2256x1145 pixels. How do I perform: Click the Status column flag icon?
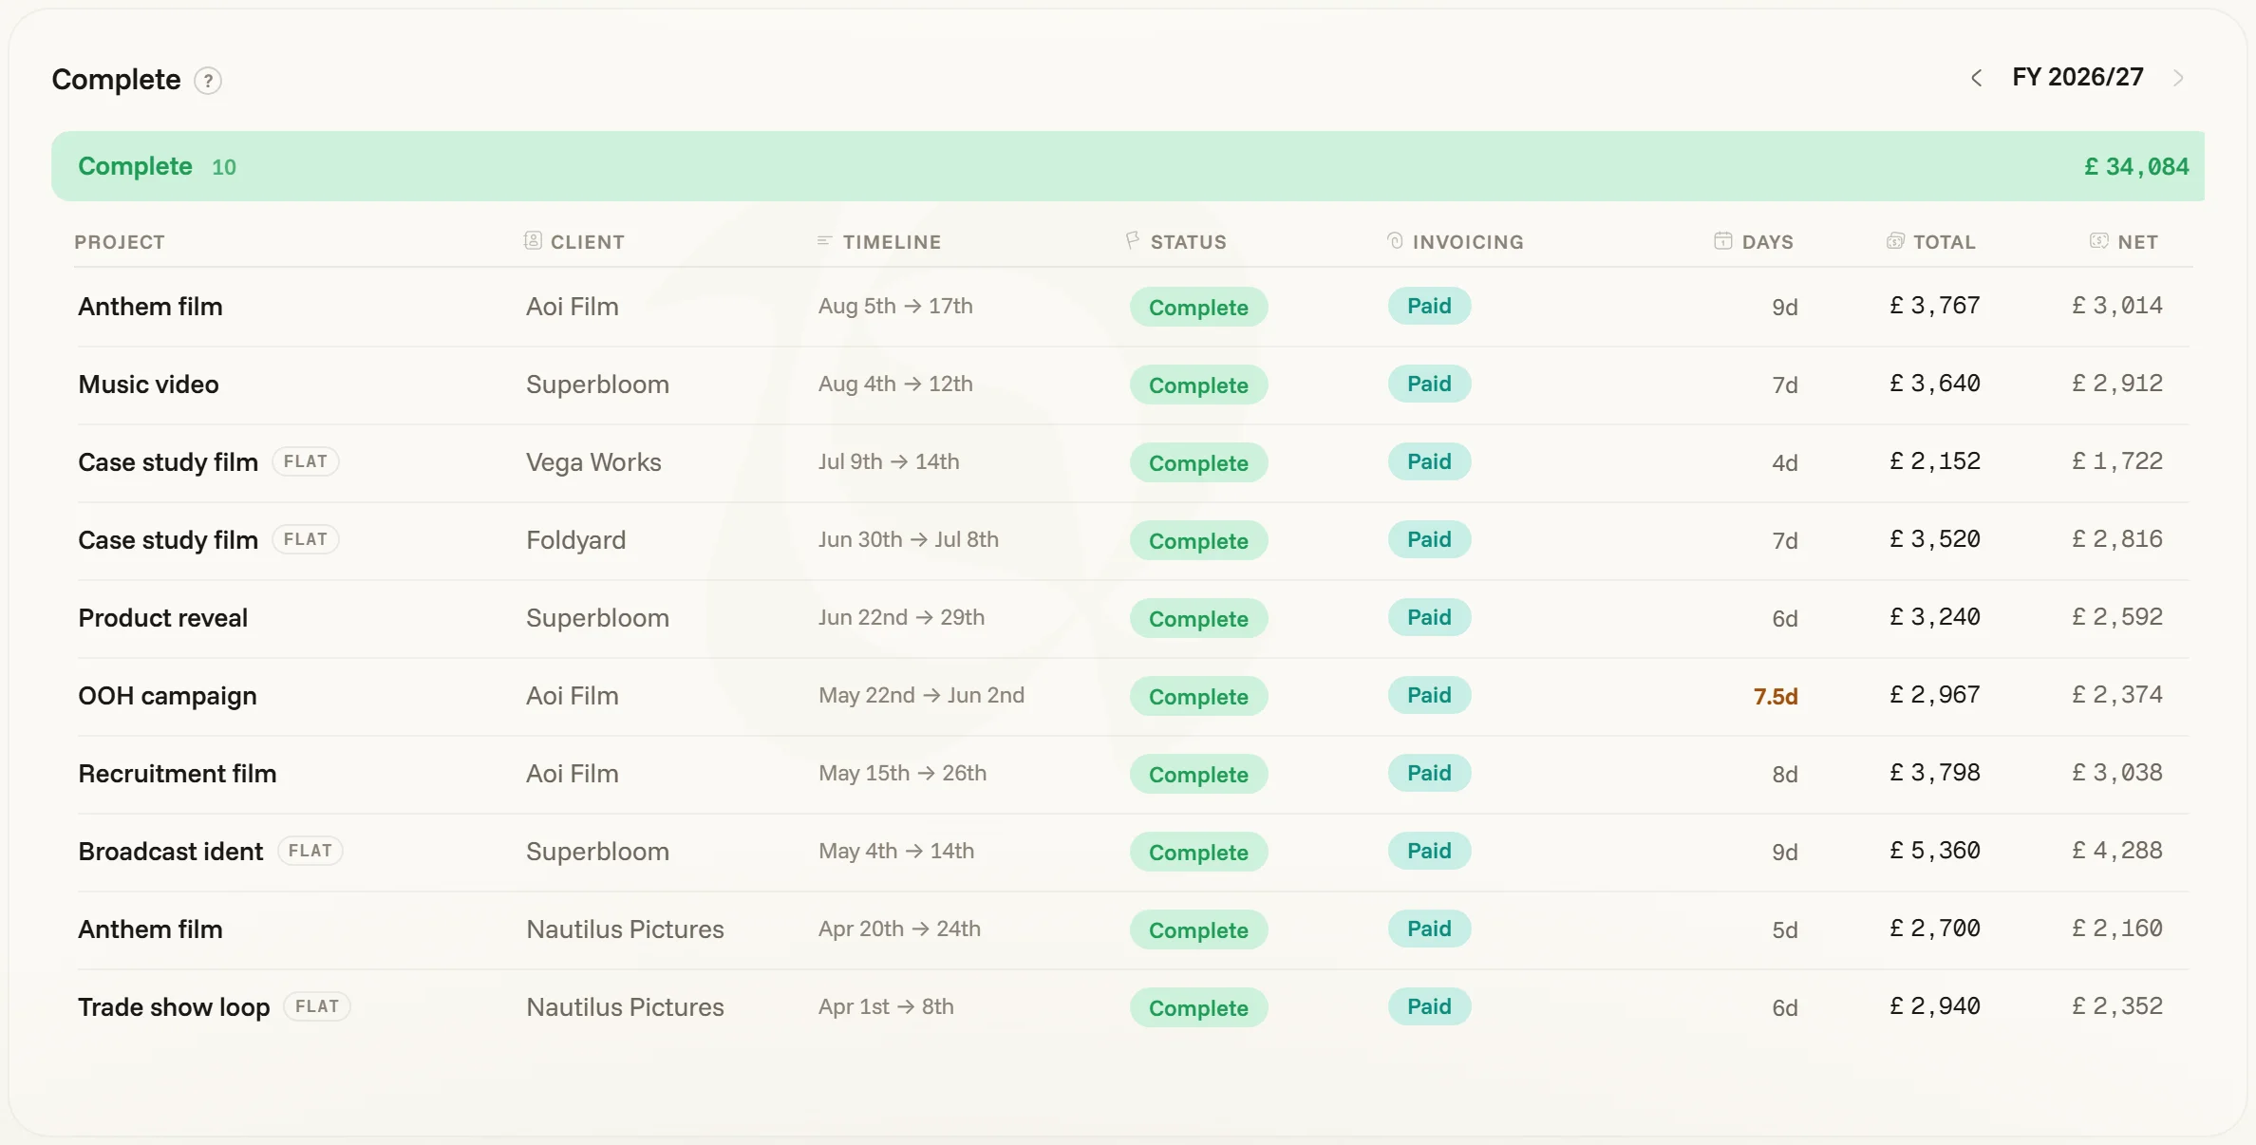(x=1133, y=240)
